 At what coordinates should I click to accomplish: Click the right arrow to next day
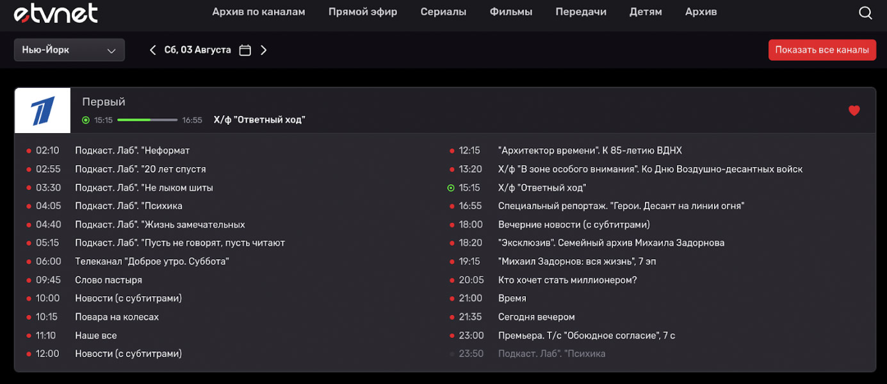tap(264, 49)
